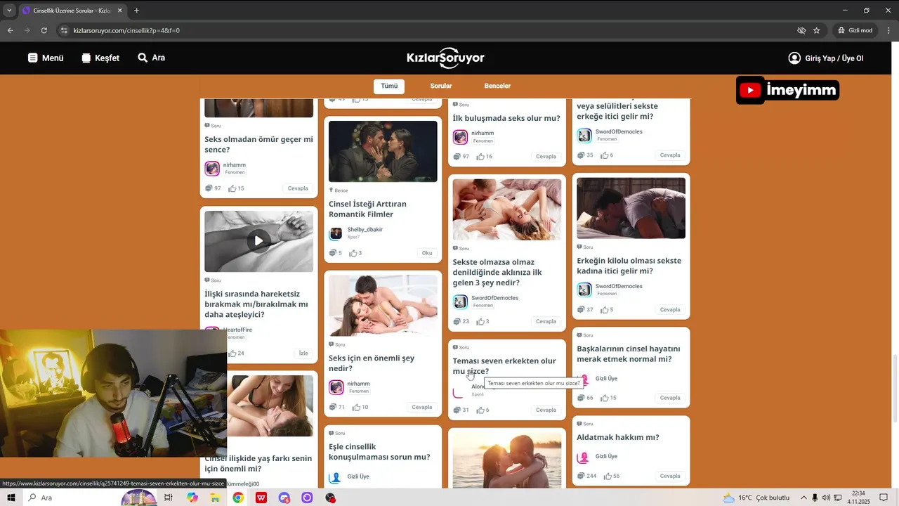Open Windows Start menu
Image resolution: width=899 pixels, height=506 pixels.
(x=11, y=498)
